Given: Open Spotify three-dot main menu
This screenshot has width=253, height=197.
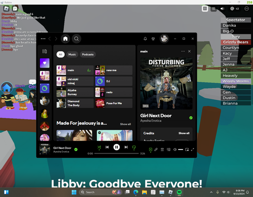Looking at the screenshot, I should point(43,39).
